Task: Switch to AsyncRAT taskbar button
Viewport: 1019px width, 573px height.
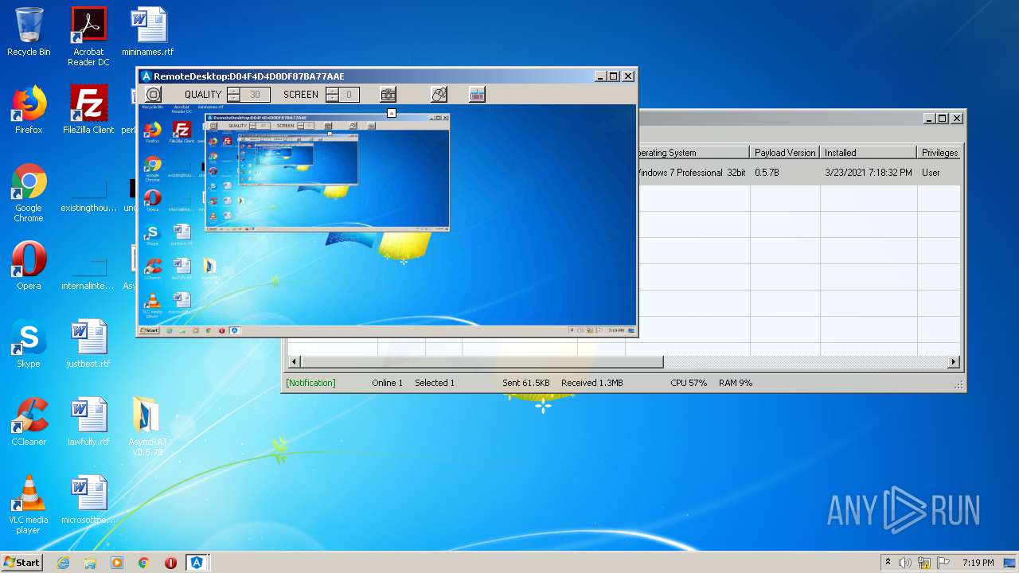Action: [197, 563]
